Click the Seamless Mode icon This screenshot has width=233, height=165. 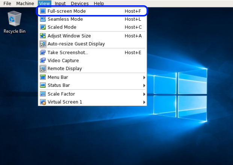tap(43, 19)
